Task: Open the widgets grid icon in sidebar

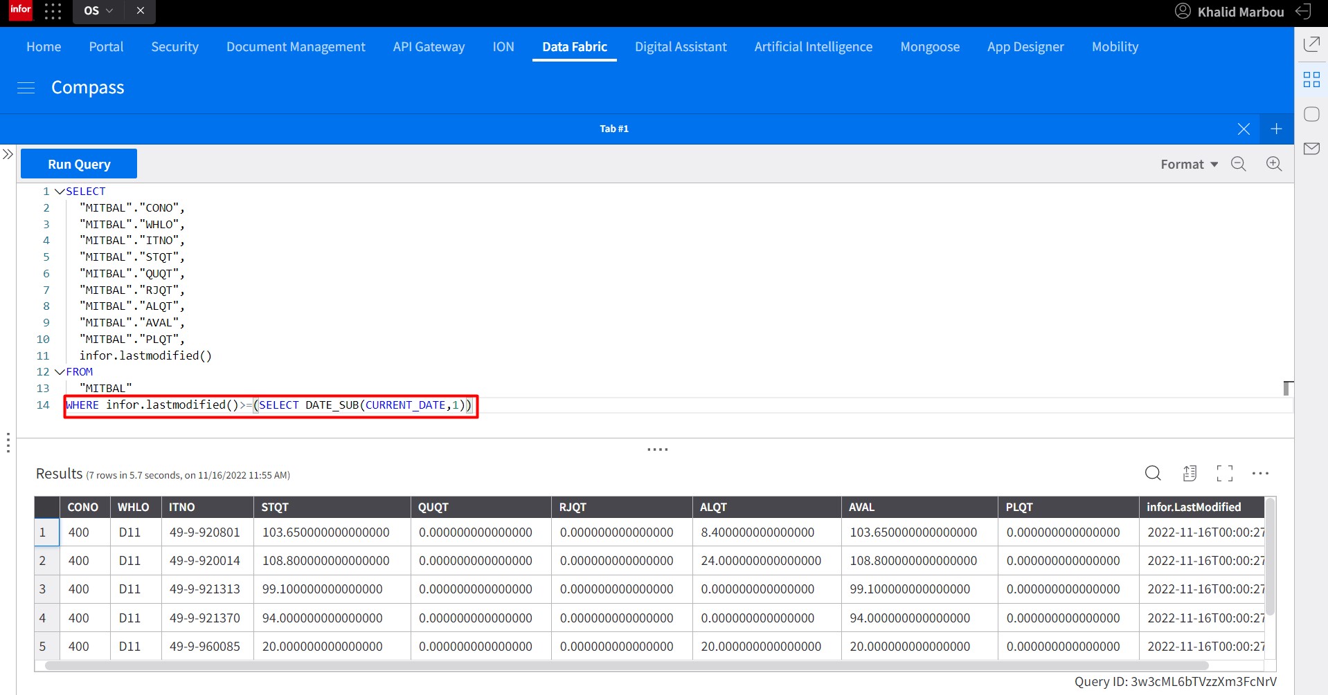Action: [x=1311, y=80]
